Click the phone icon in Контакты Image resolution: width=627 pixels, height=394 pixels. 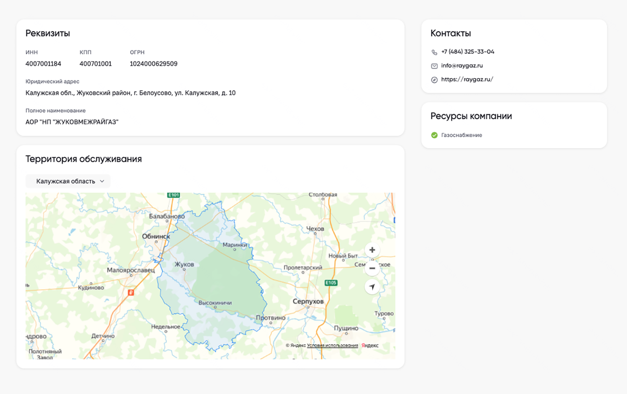(434, 52)
